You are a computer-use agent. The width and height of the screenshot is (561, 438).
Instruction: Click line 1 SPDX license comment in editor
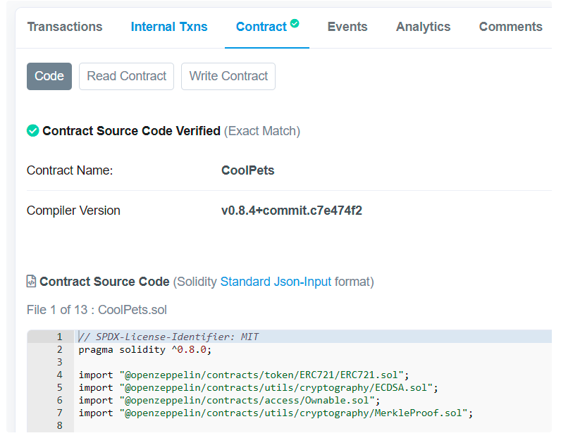tap(168, 337)
